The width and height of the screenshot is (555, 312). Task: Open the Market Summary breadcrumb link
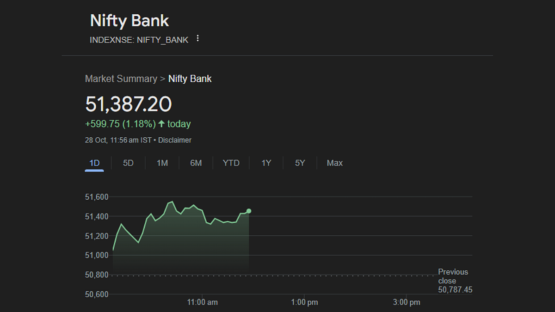[121, 79]
